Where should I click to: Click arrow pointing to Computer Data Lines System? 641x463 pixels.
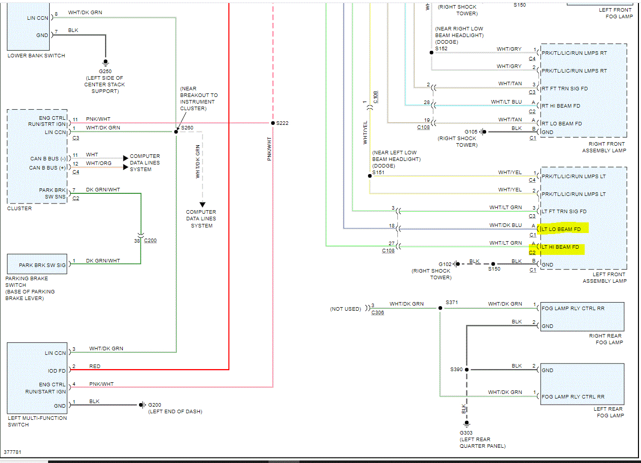click(202, 205)
